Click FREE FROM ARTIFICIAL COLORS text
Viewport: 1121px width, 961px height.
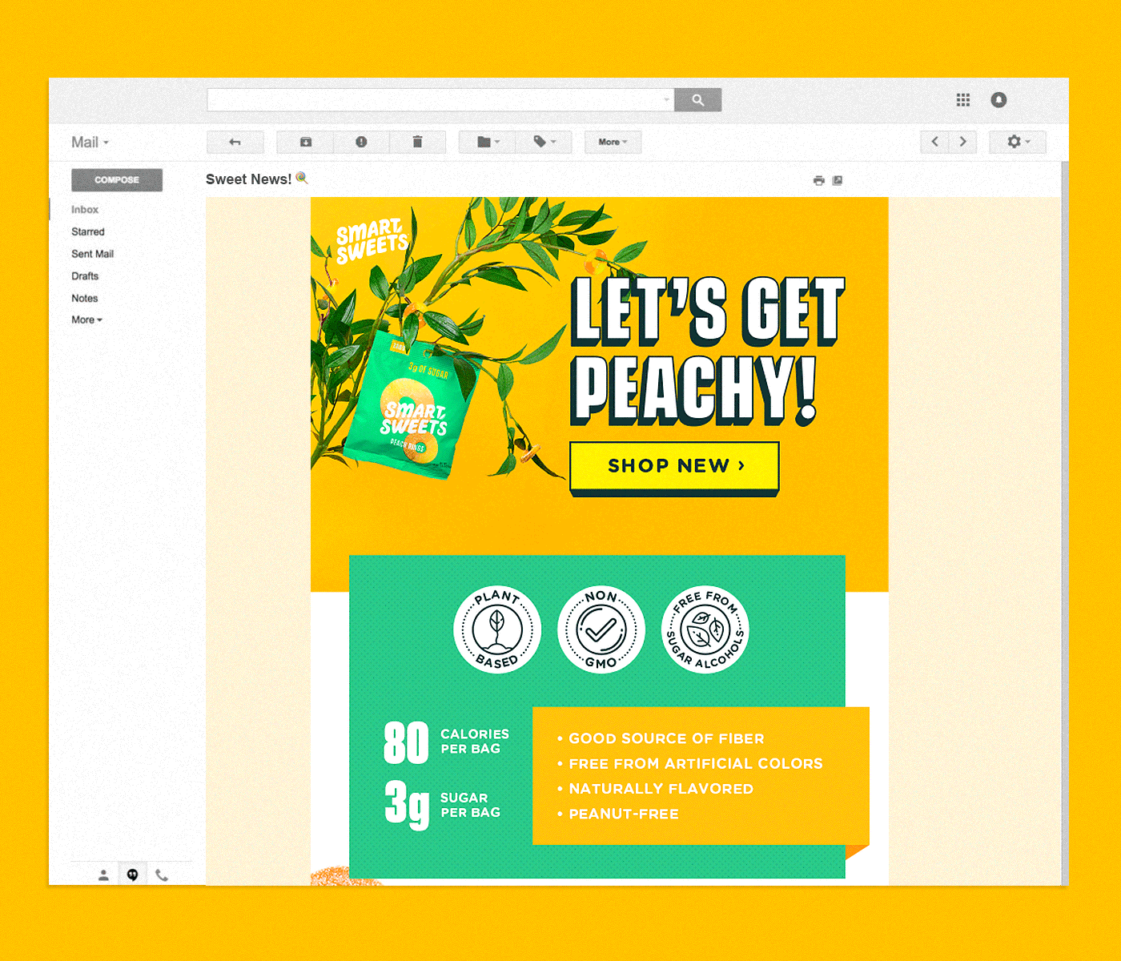point(696,764)
